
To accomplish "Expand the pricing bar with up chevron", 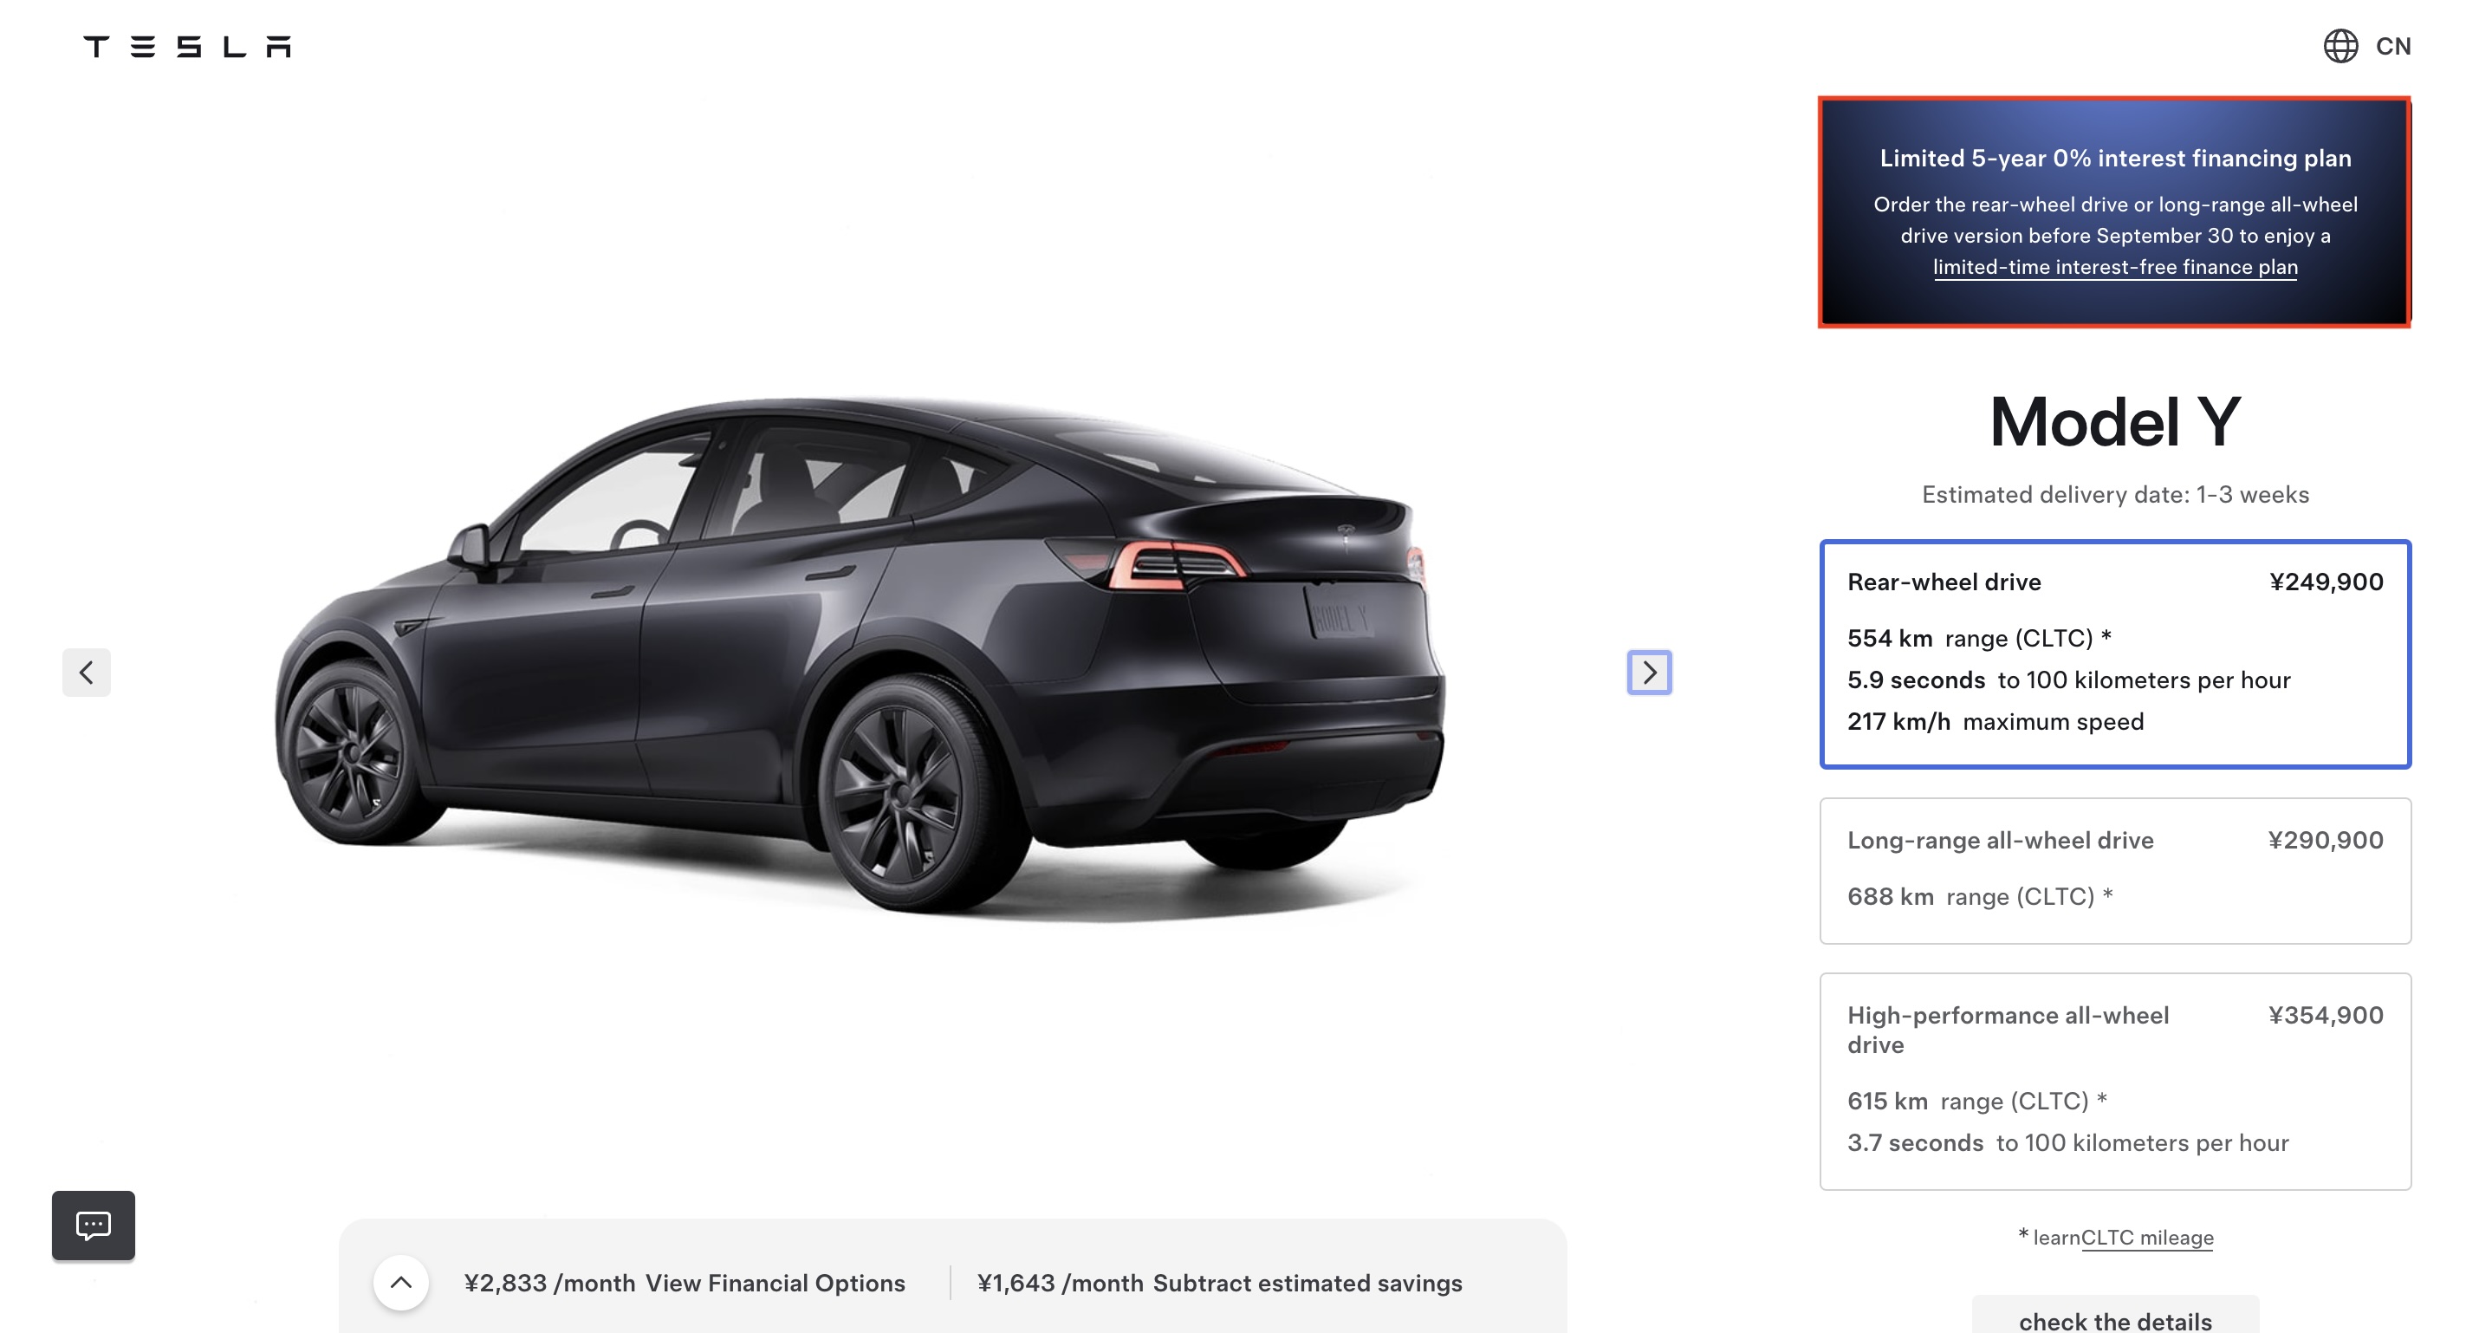I will click(400, 1283).
